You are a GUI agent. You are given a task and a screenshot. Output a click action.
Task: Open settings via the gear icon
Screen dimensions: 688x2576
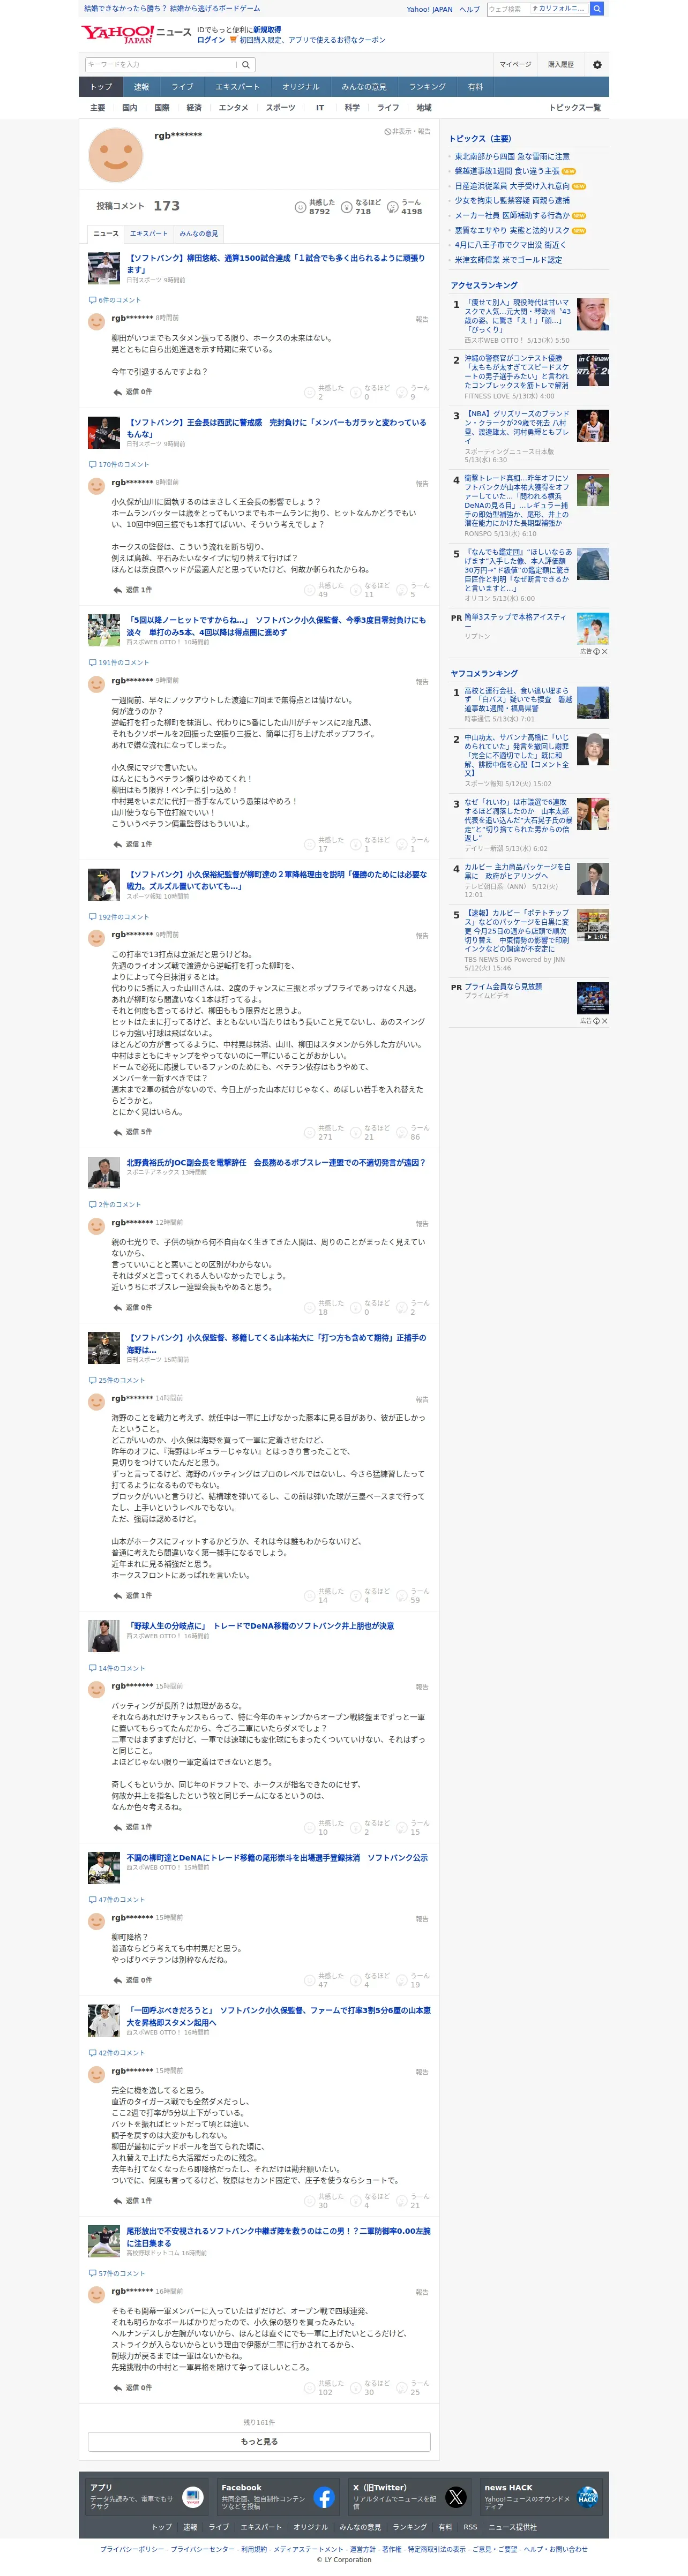click(x=597, y=64)
